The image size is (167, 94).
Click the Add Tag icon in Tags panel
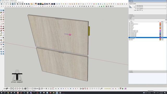click(129, 20)
